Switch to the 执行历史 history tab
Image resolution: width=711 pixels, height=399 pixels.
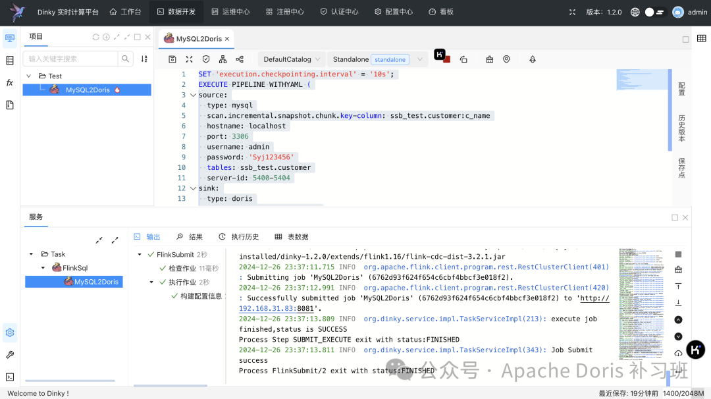point(239,236)
